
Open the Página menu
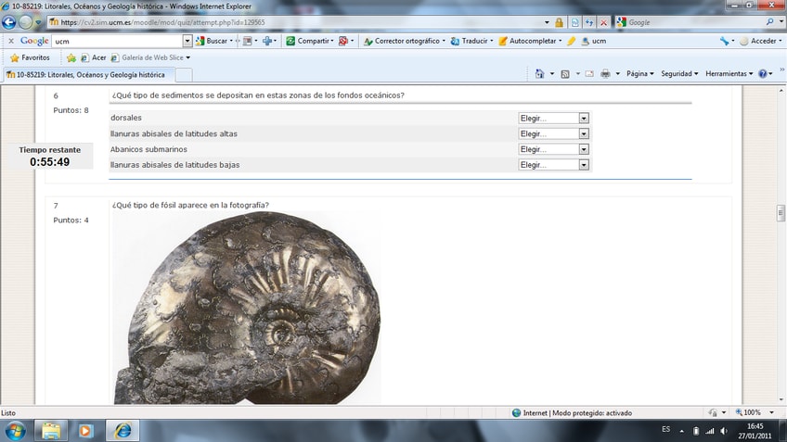[639, 74]
